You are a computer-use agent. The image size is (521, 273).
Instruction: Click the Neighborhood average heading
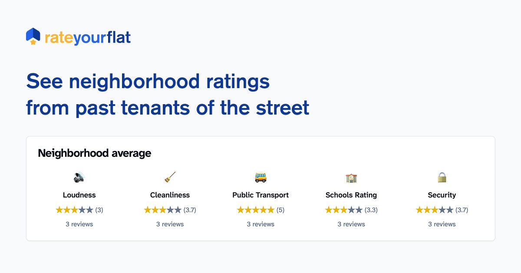(x=95, y=153)
